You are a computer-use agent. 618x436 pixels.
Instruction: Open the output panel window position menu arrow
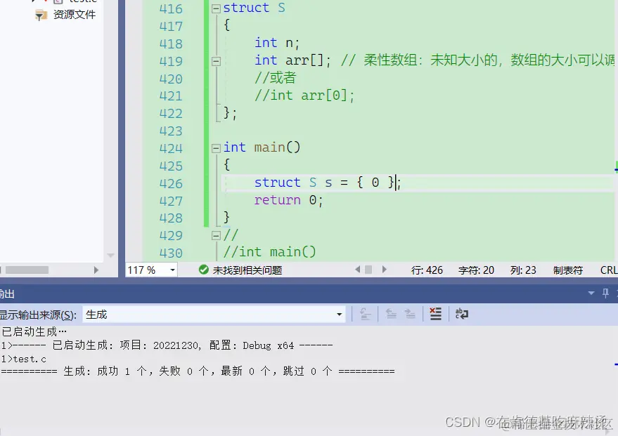pyautogui.click(x=591, y=293)
